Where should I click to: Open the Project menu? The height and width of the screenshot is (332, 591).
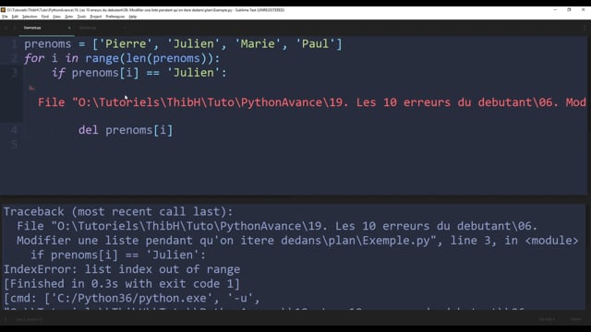[x=96, y=17]
